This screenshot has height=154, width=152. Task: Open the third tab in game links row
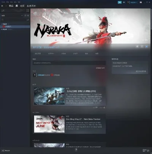point(63,53)
